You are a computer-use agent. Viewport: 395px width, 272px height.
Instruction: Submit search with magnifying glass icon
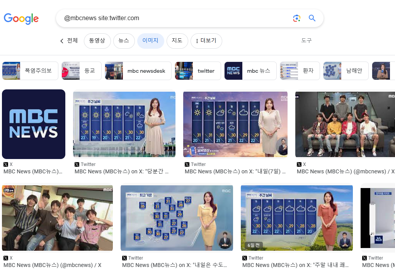[312, 18]
